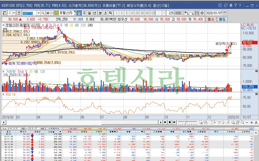This screenshot has height=161, width=259.
Task: Click the fast-forward chart replay button
Action: 174,122
